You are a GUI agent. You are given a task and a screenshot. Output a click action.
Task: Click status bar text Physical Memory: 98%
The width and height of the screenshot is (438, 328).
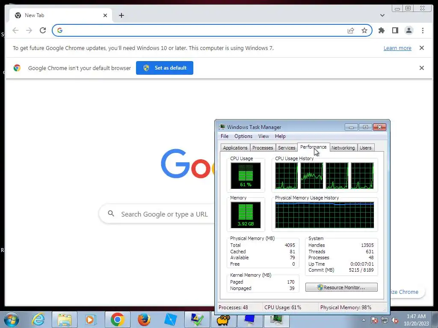click(346, 307)
